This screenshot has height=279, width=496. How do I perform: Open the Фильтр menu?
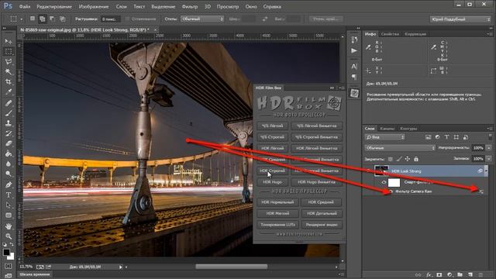(190, 6)
